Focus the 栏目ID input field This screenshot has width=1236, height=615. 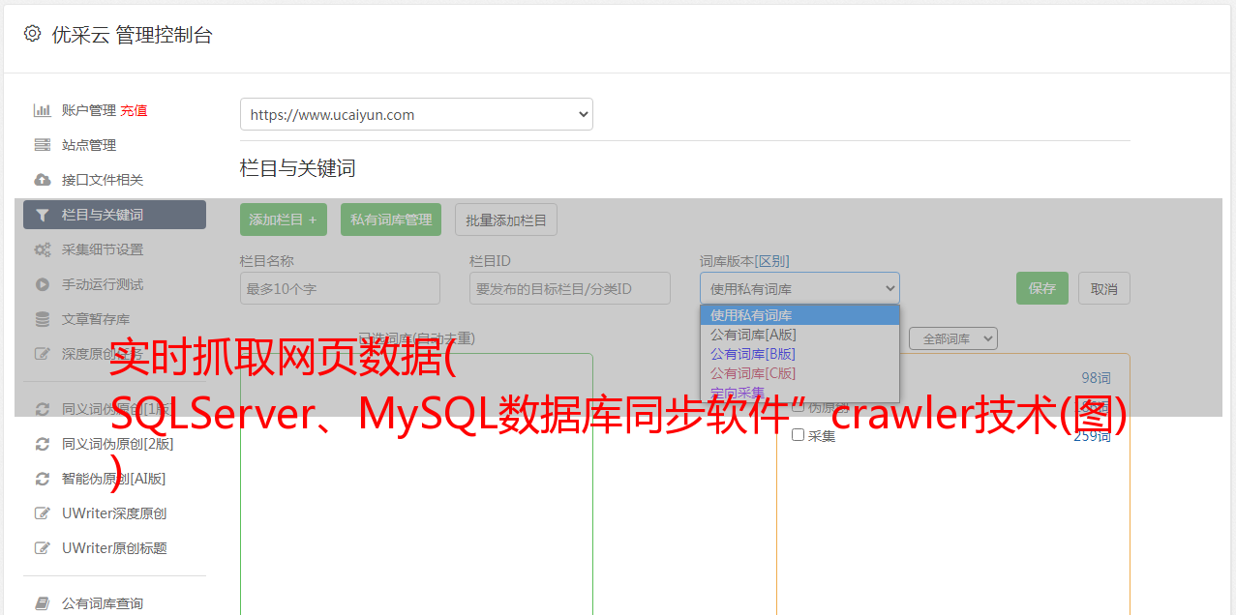point(570,288)
